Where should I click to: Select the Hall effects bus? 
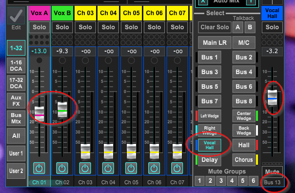[244, 145]
